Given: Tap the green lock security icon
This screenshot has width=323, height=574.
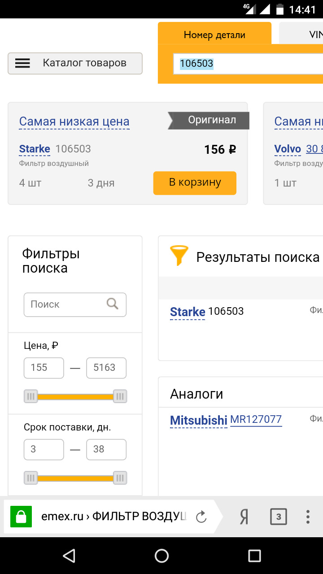Looking at the screenshot, I should click(21, 517).
